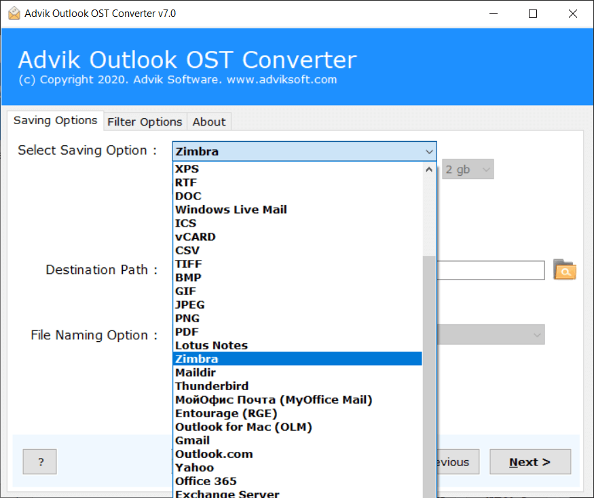Select Thunderbird from the list
The height and width of the screenshot is (498, 594).
[297, 386]
